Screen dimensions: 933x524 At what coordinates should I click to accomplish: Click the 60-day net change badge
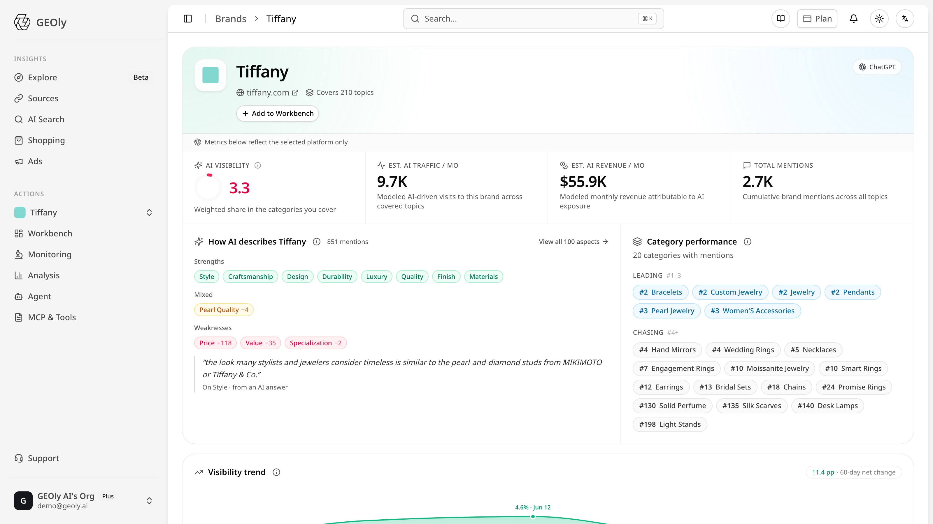tap(854, 472)
